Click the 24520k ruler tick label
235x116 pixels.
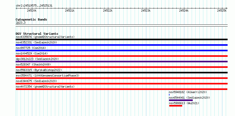(32, 11)
